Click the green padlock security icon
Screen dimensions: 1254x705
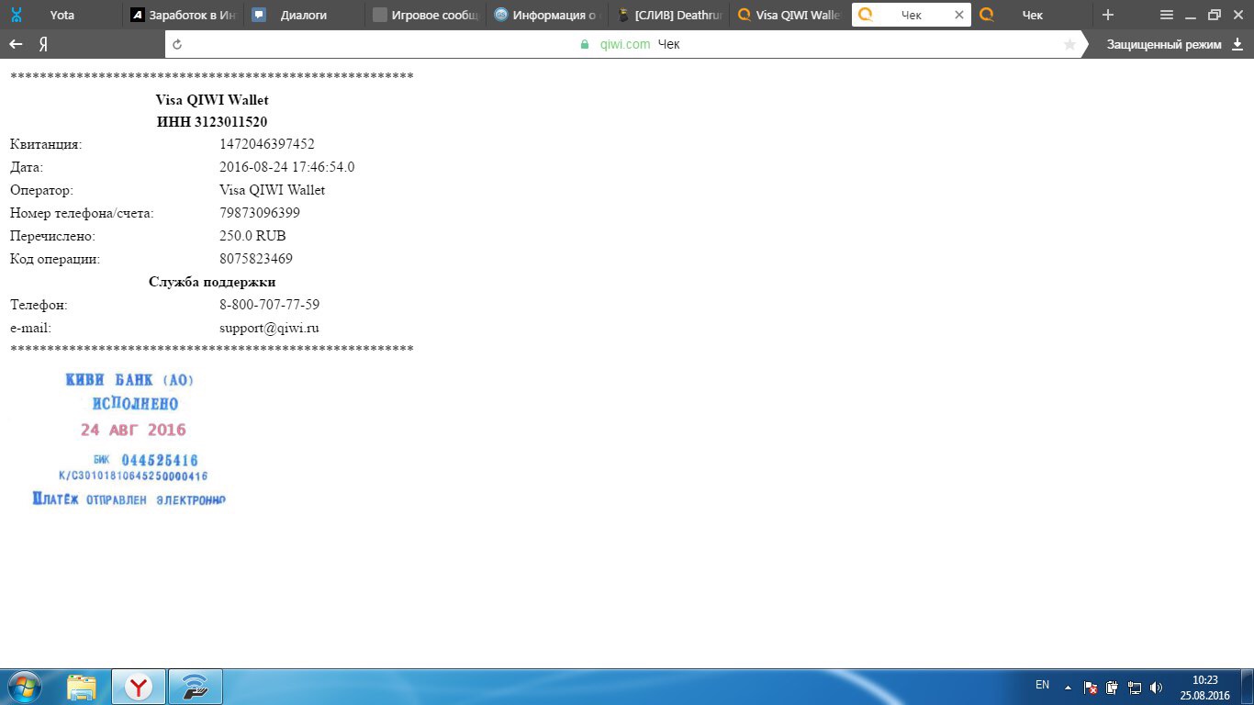pyautogui.click(x=584, y=44)
